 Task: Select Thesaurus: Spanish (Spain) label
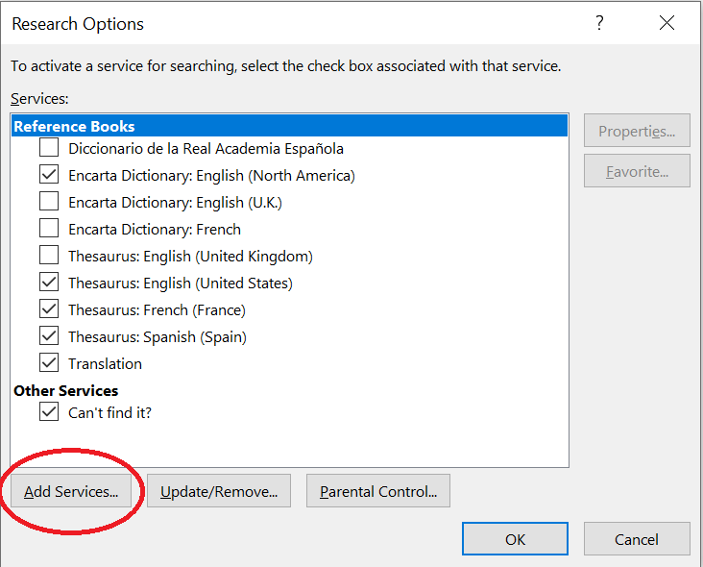(x=158, y=337)
